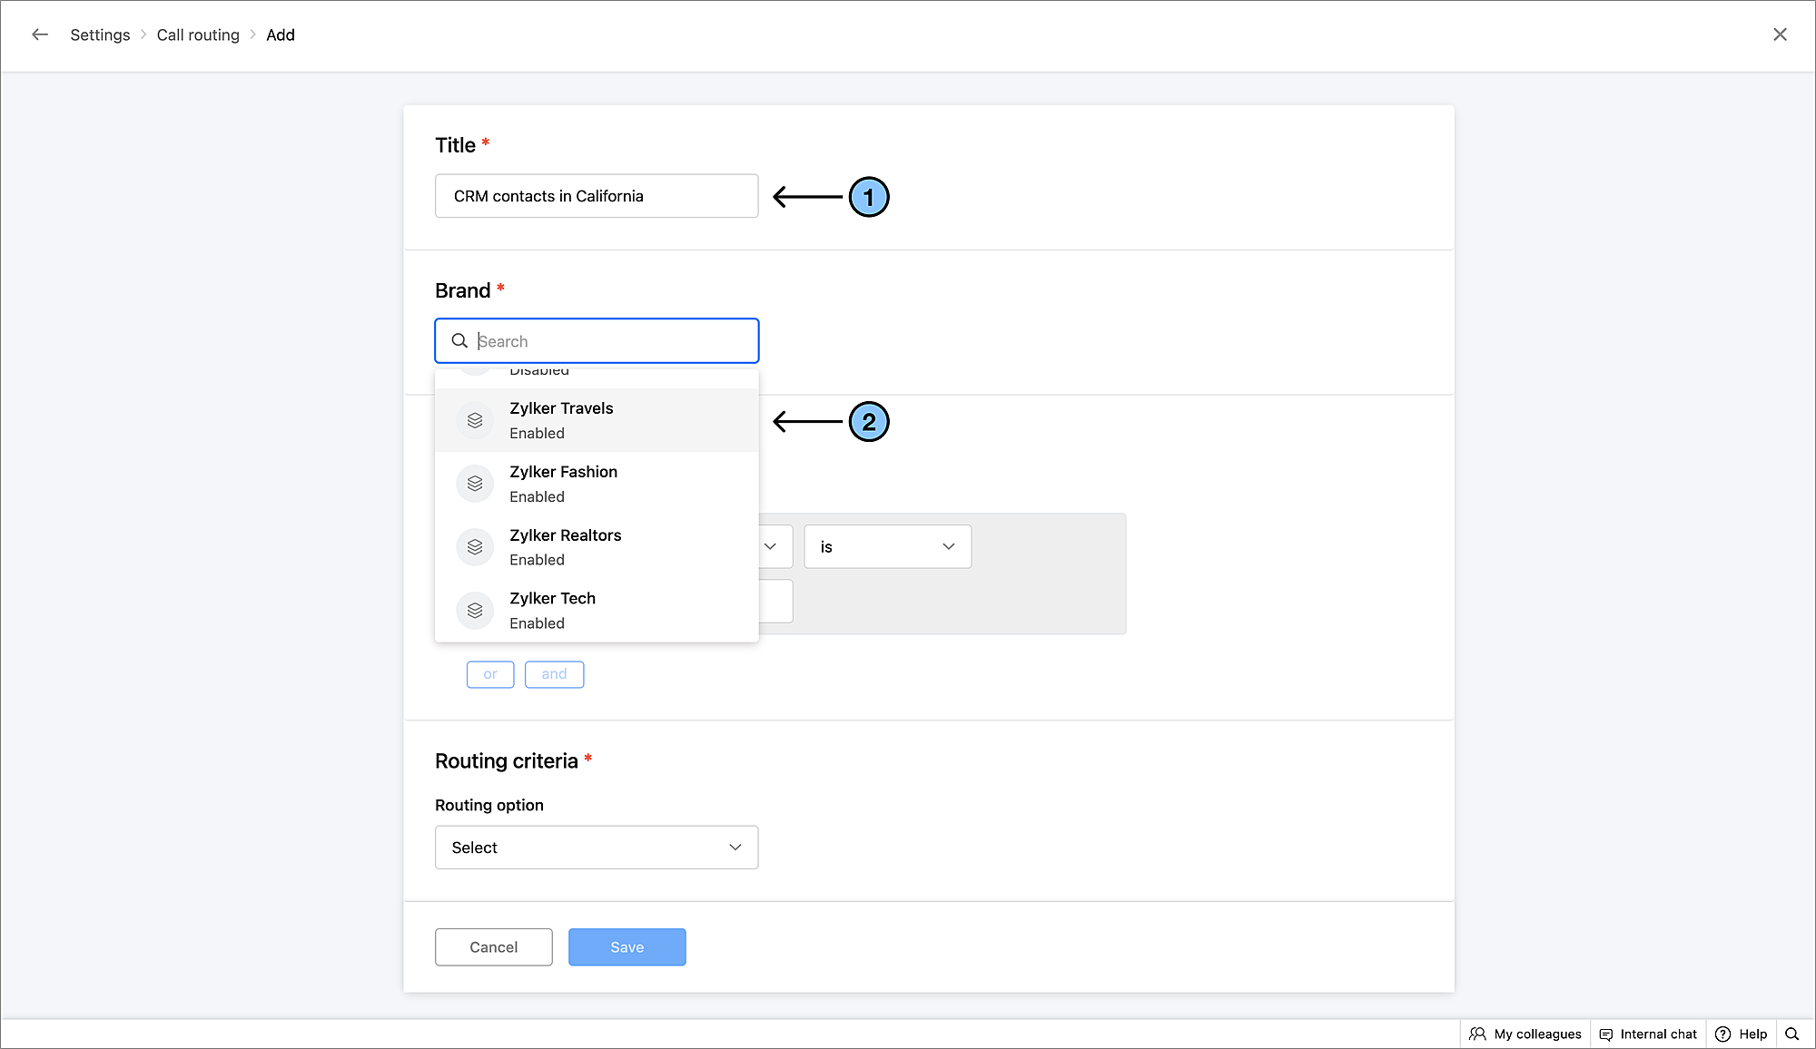1816x1049 pixels.
Task: Click the Cancel button
Action: (493, 946)
